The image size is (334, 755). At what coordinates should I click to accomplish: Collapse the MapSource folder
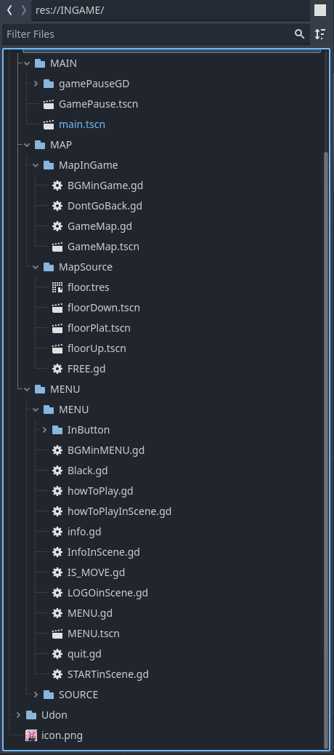pyautogui.click(x=36, y=267)
